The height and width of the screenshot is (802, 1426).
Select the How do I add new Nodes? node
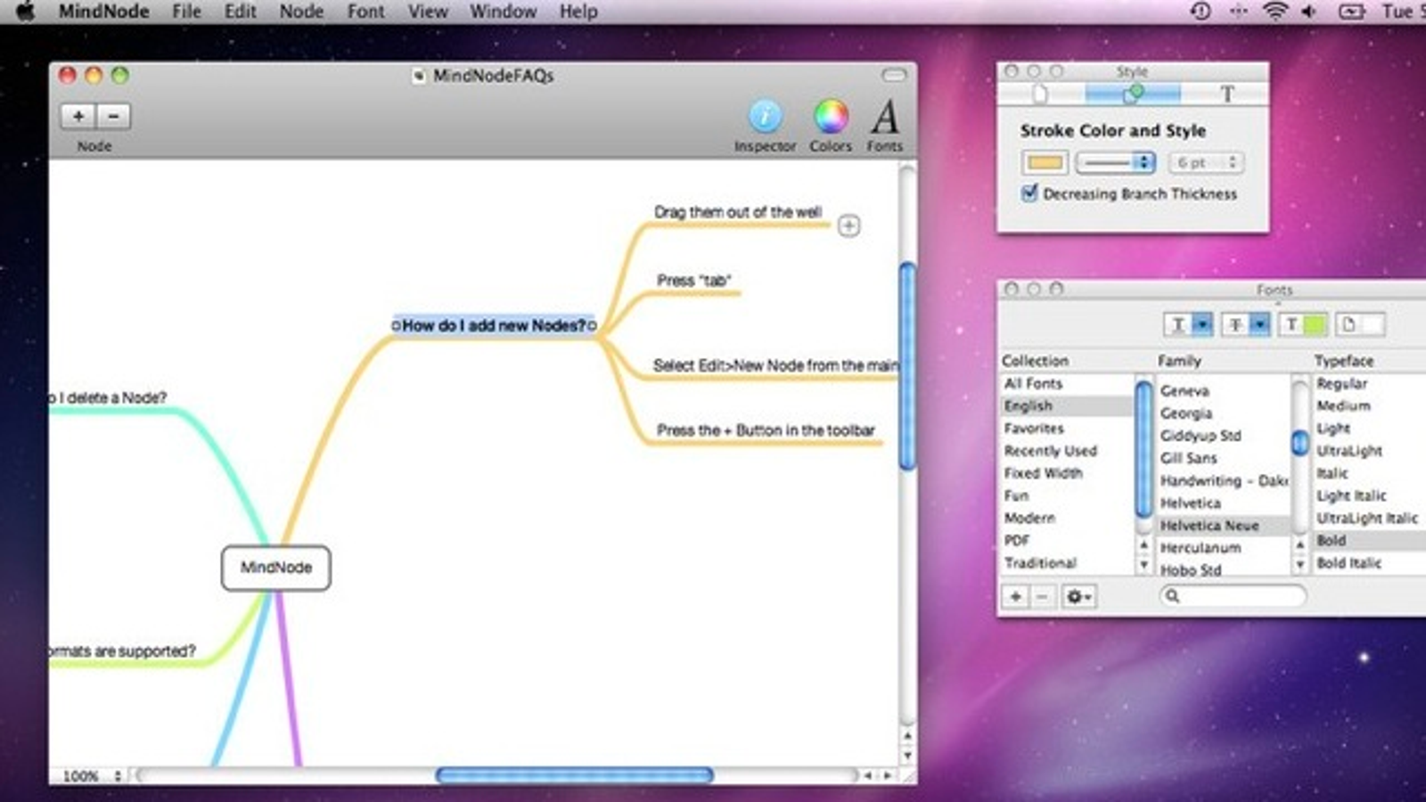pyautogui.click(x=494, y=326)
